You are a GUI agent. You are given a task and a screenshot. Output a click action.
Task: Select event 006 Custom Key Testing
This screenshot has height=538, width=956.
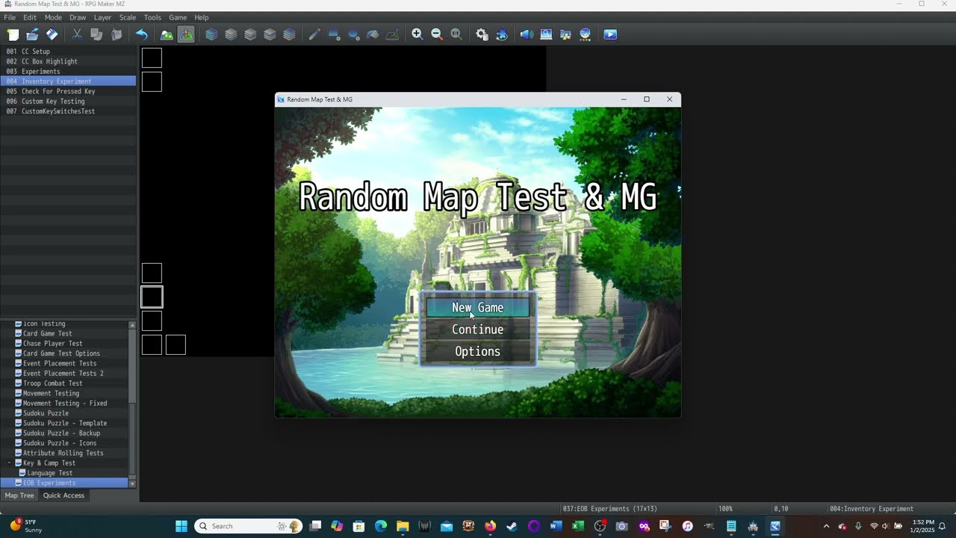tap(68, 102)
